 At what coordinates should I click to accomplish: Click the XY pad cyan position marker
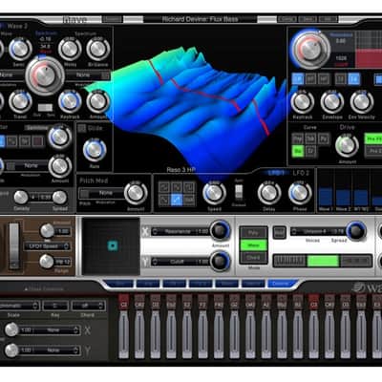point(113,245)
